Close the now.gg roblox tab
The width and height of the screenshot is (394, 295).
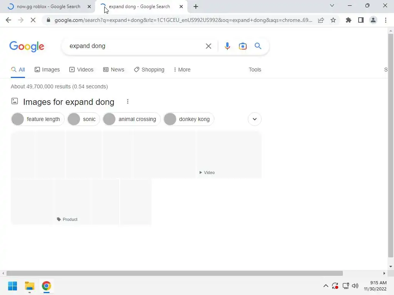(89, 7)
